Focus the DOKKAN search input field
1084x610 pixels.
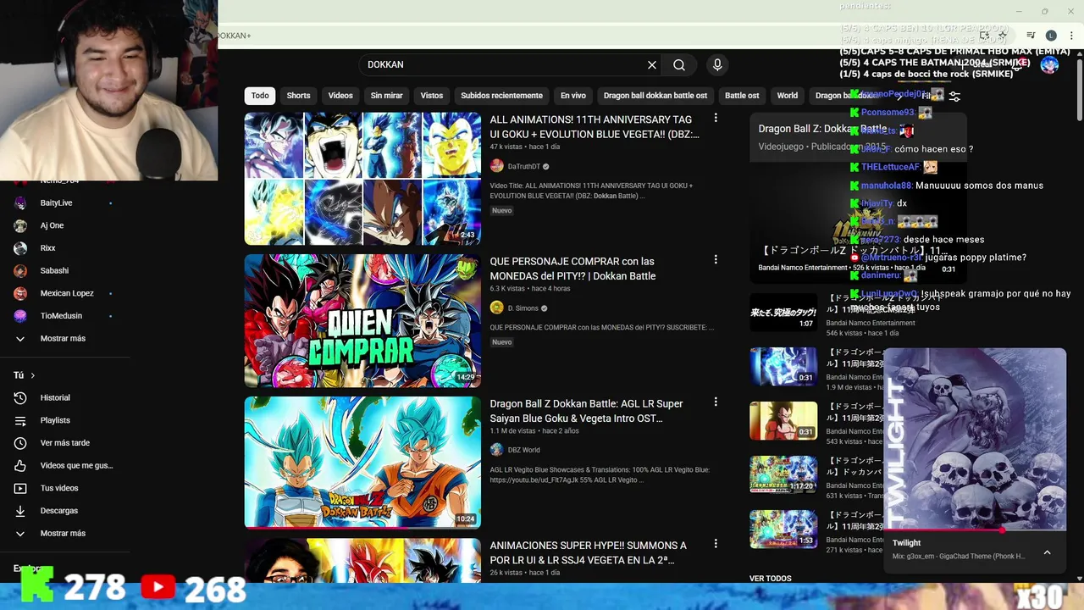(504, 64)
